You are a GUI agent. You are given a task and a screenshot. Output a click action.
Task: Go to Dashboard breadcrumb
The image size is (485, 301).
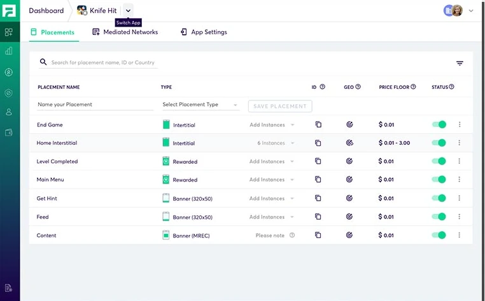coord(46,11)
